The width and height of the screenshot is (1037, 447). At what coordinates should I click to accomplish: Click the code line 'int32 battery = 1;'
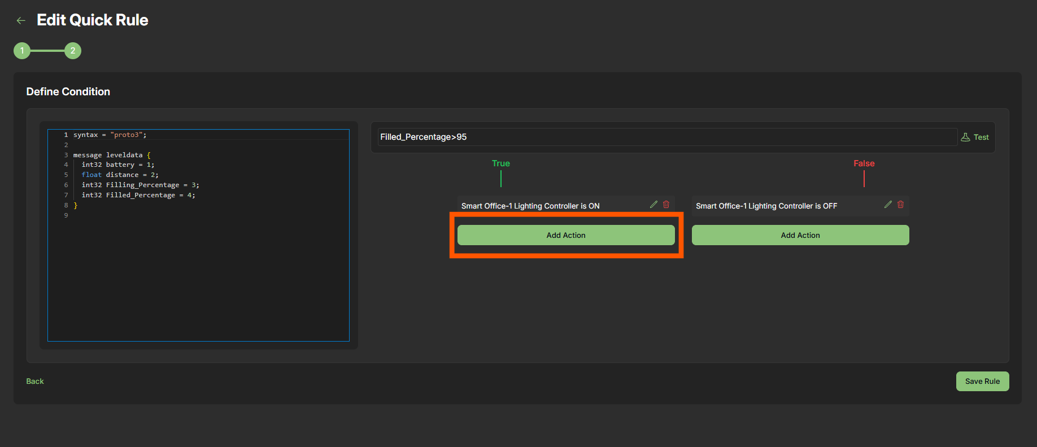(118, 165)
